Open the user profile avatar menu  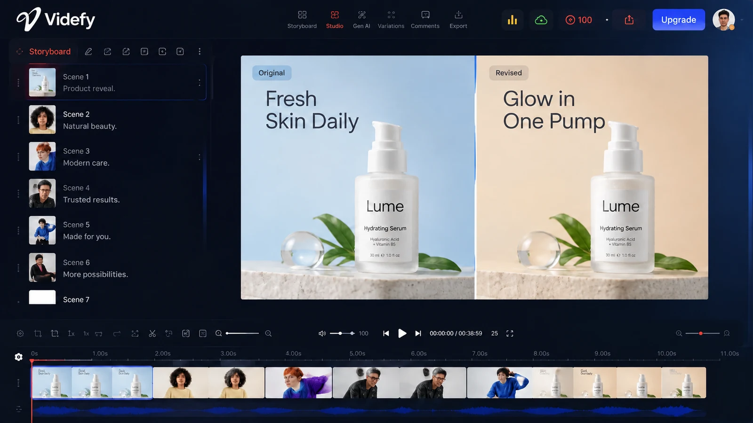point(724,20)
